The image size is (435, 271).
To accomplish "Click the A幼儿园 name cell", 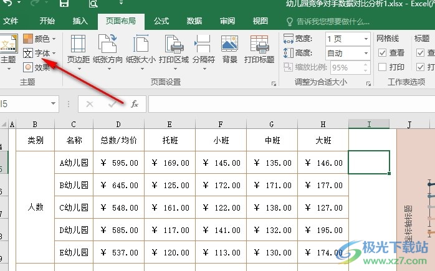I will pos(74,163).
